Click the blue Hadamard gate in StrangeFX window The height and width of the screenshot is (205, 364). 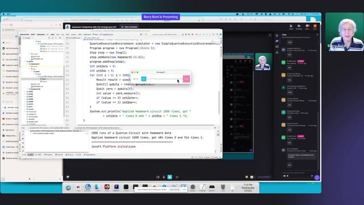pyautogui.click(x=144, y=79)
